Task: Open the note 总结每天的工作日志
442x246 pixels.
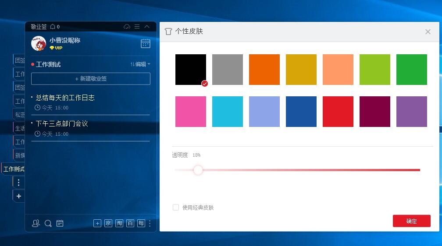Action: (65, 98)
